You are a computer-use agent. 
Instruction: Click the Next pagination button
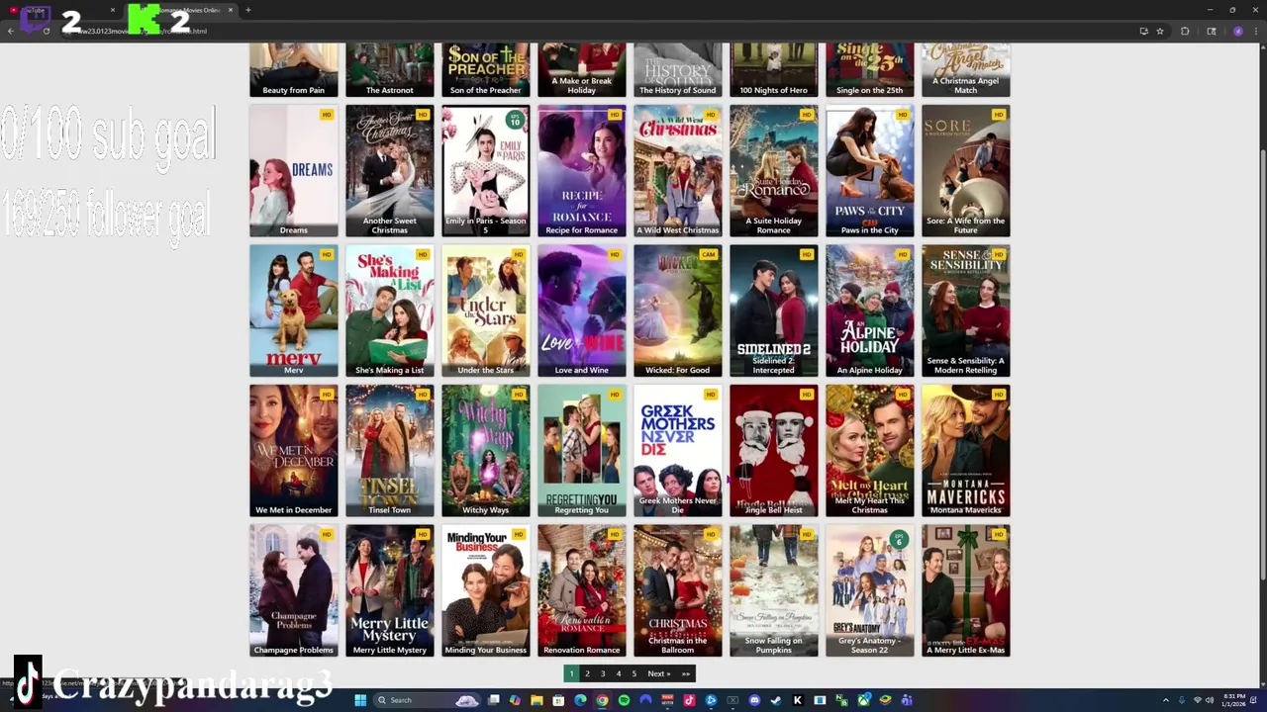658,673
